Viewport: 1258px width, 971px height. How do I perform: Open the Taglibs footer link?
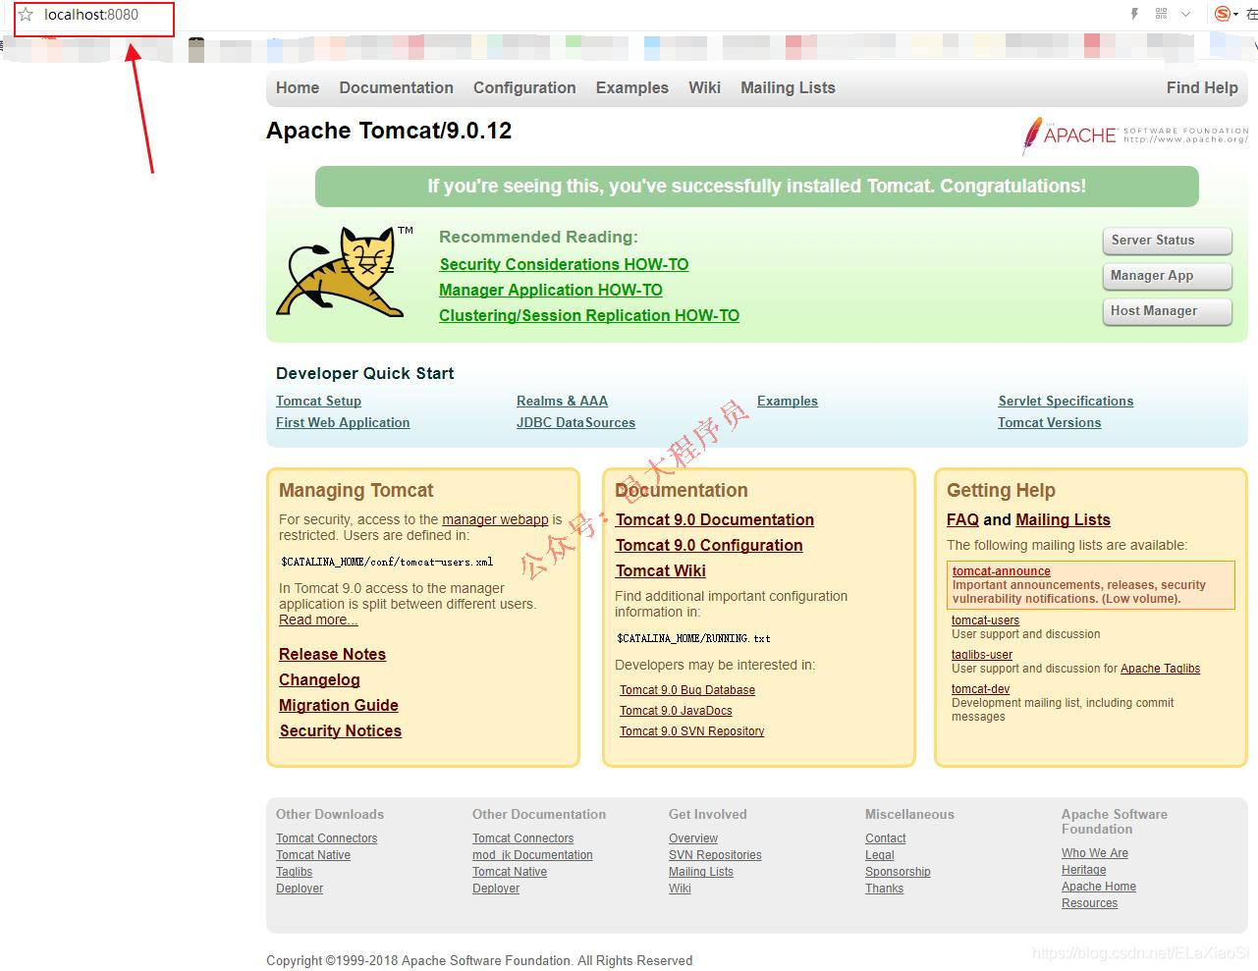click(x=294, y=872)
